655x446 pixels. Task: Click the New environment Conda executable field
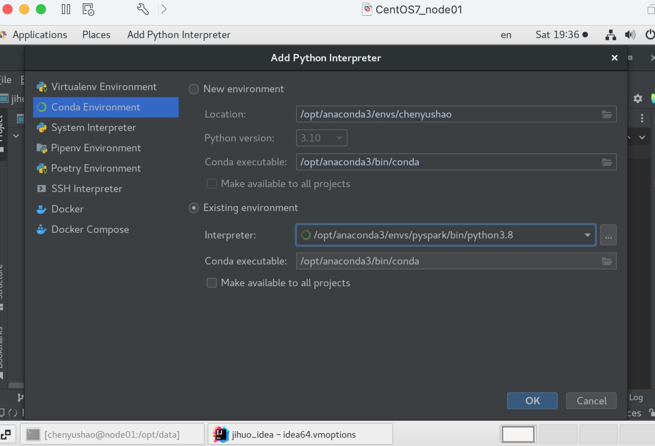[x=456, y=162]
